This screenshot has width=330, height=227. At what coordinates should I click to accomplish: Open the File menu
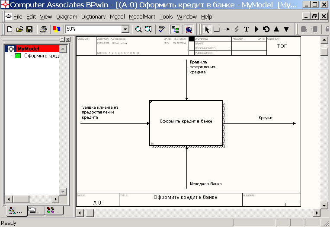pyautogui.click(x=18, y=16)
